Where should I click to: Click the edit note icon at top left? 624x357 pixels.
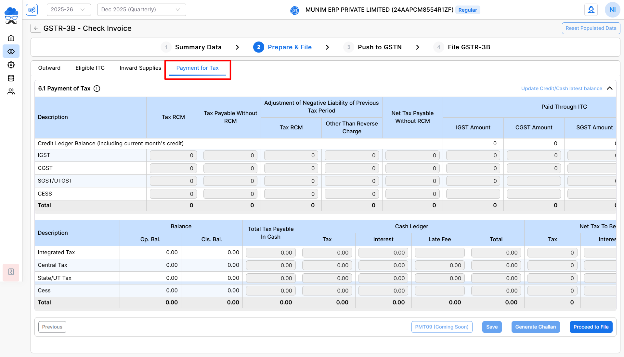tap(32, 10)
